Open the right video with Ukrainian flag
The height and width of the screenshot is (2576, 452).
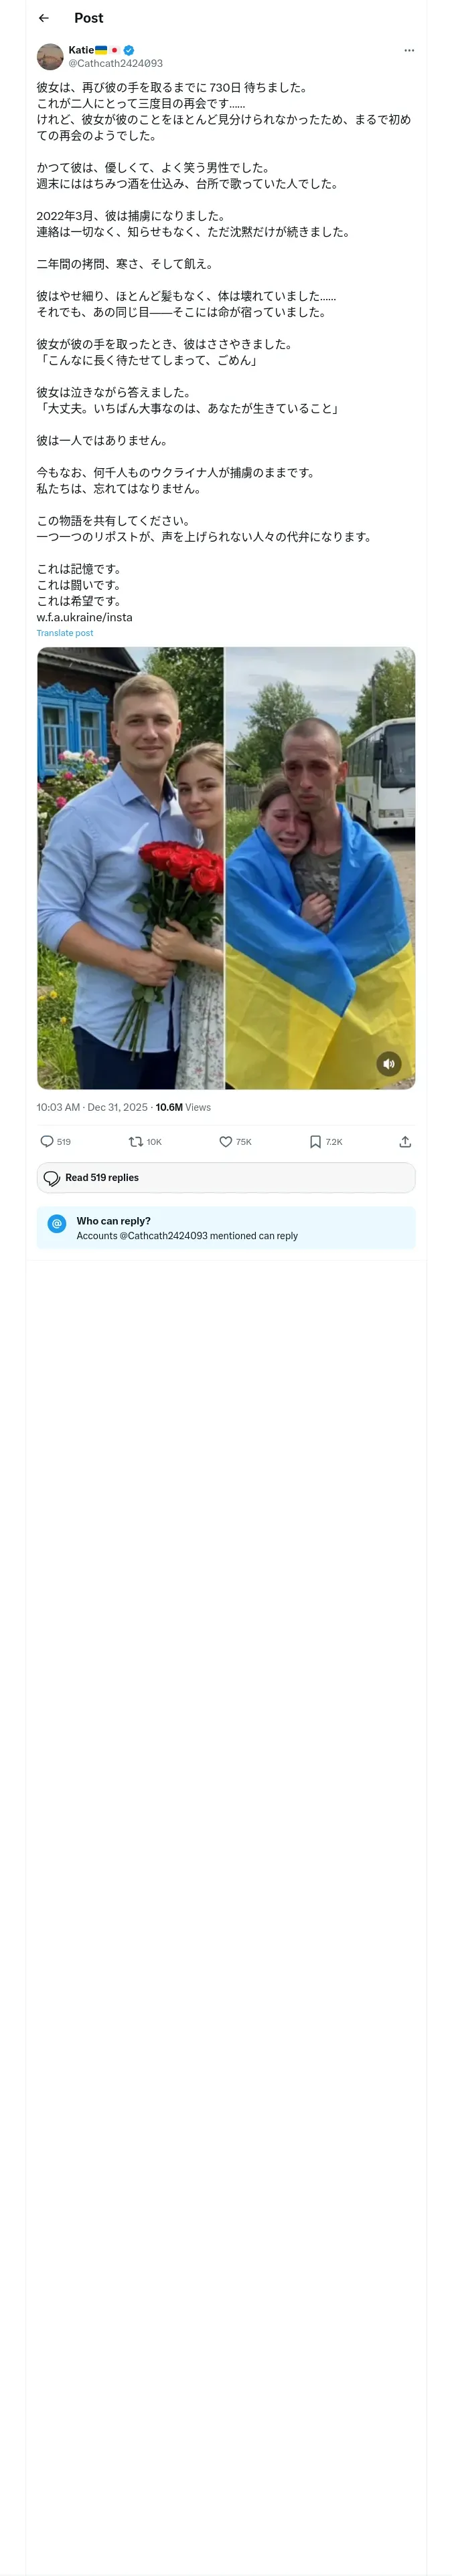321,868
